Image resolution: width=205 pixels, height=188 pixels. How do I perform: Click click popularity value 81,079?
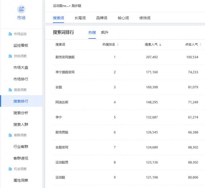click(x=193, y=87)
